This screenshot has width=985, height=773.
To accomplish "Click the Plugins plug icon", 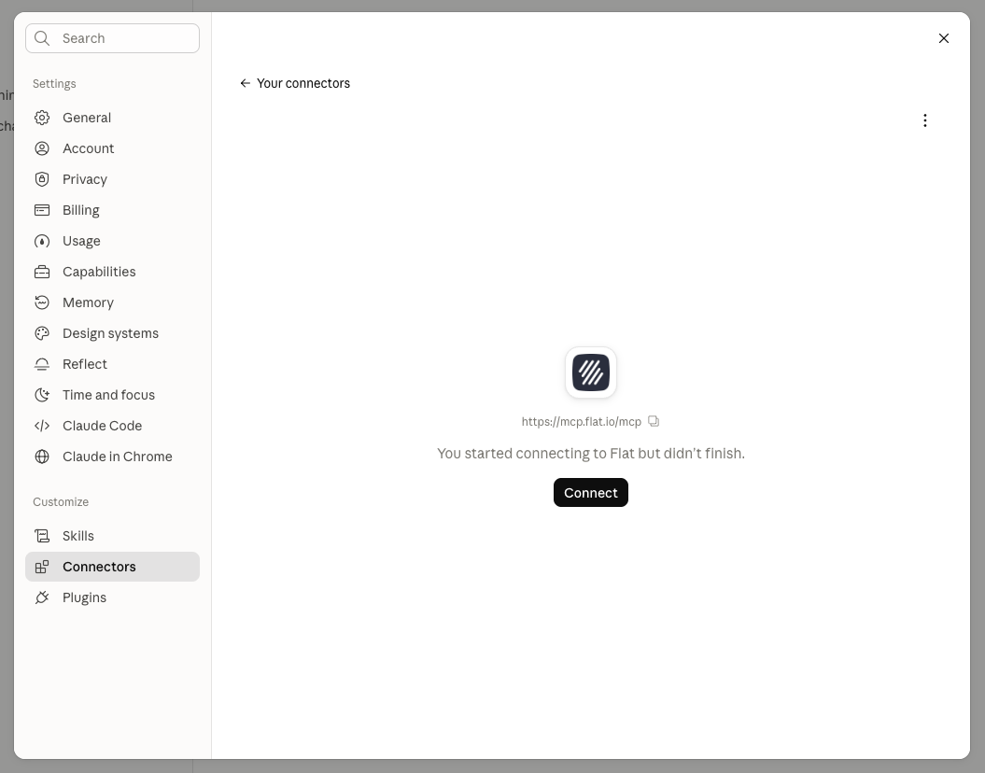I will pyautogui.click(x=42, y=597).
